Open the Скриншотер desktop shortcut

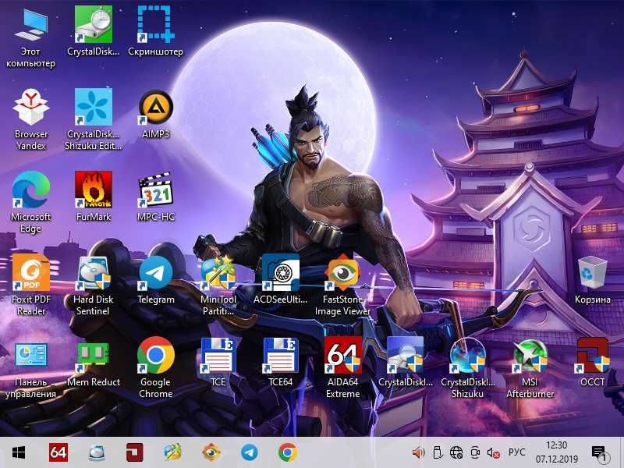[155, 30]
